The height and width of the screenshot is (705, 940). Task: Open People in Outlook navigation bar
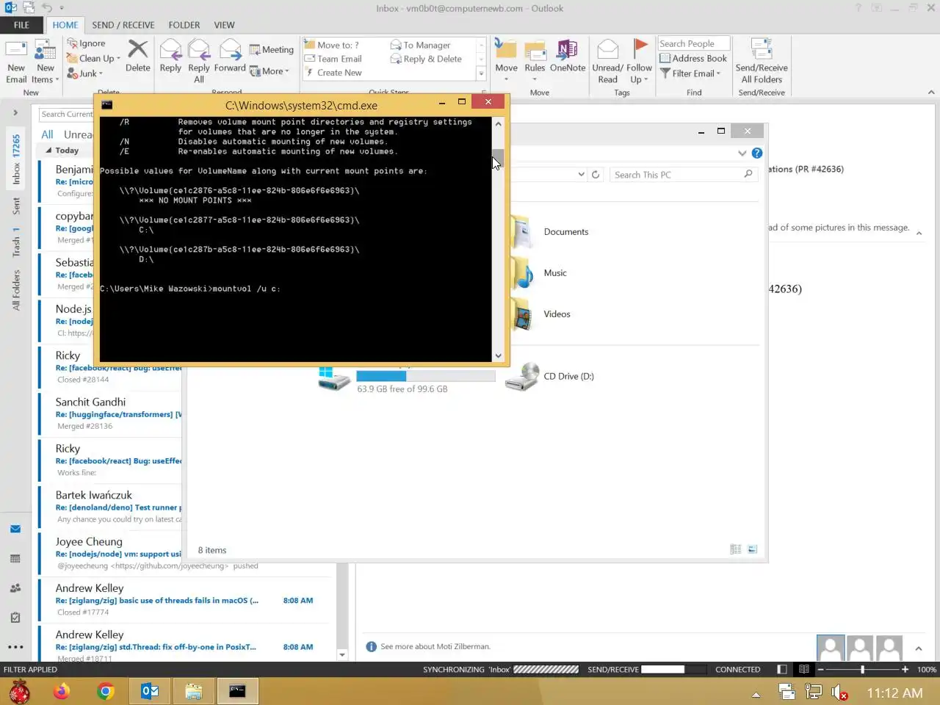[x=15, y=588]
